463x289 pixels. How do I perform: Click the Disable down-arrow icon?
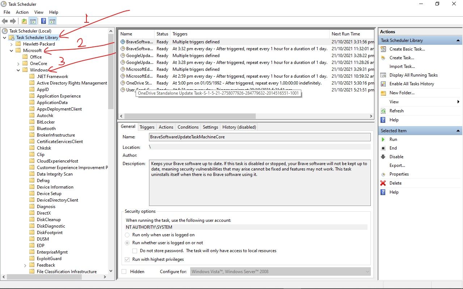tap(383, 157)
